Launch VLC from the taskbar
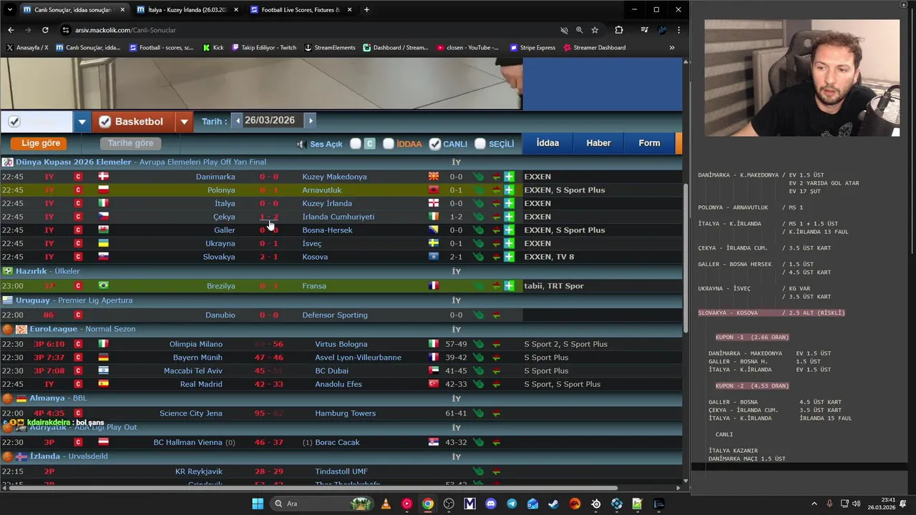 pos(386,504)
